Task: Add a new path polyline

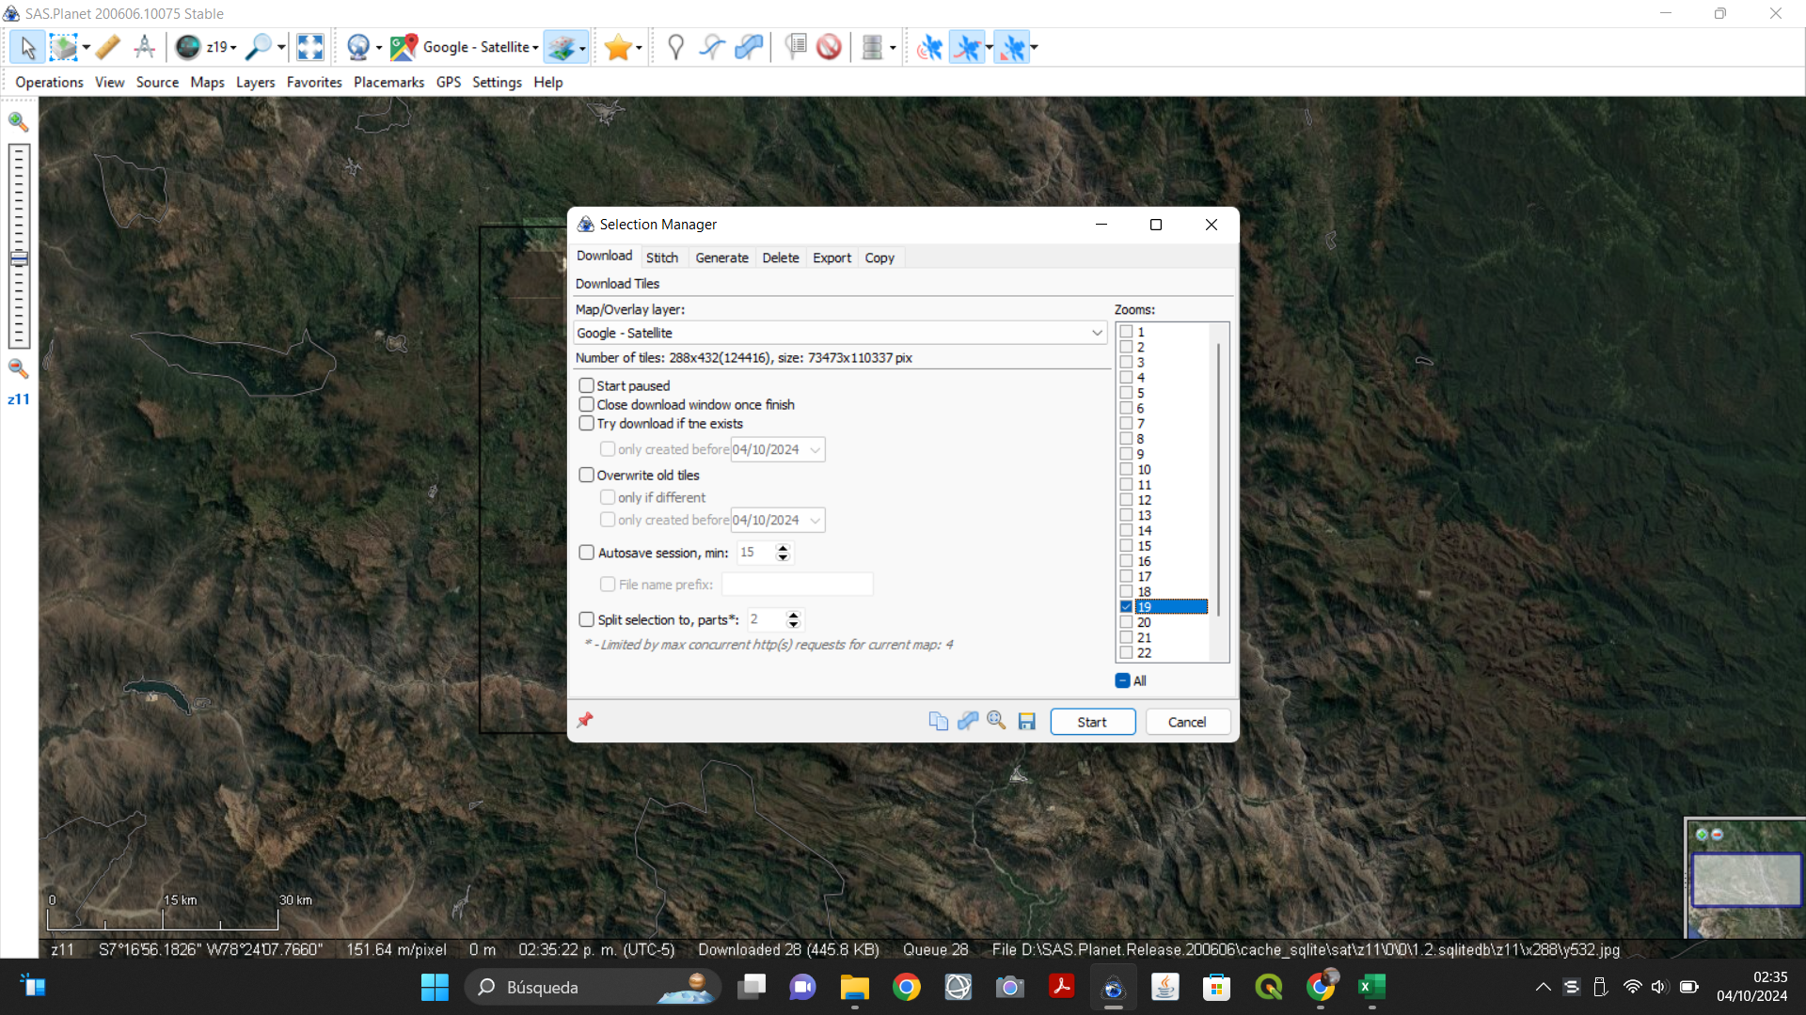Action: coord(712,47)
